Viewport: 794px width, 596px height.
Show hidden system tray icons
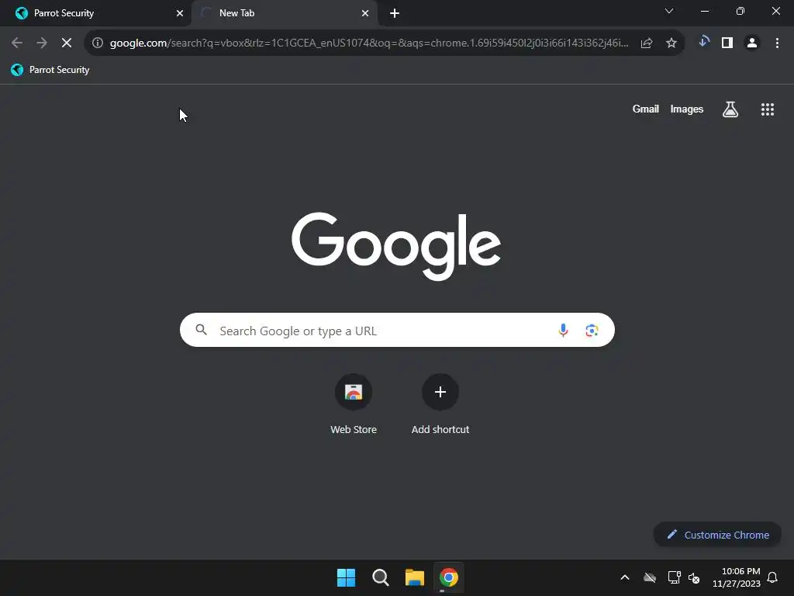[625, 577]
